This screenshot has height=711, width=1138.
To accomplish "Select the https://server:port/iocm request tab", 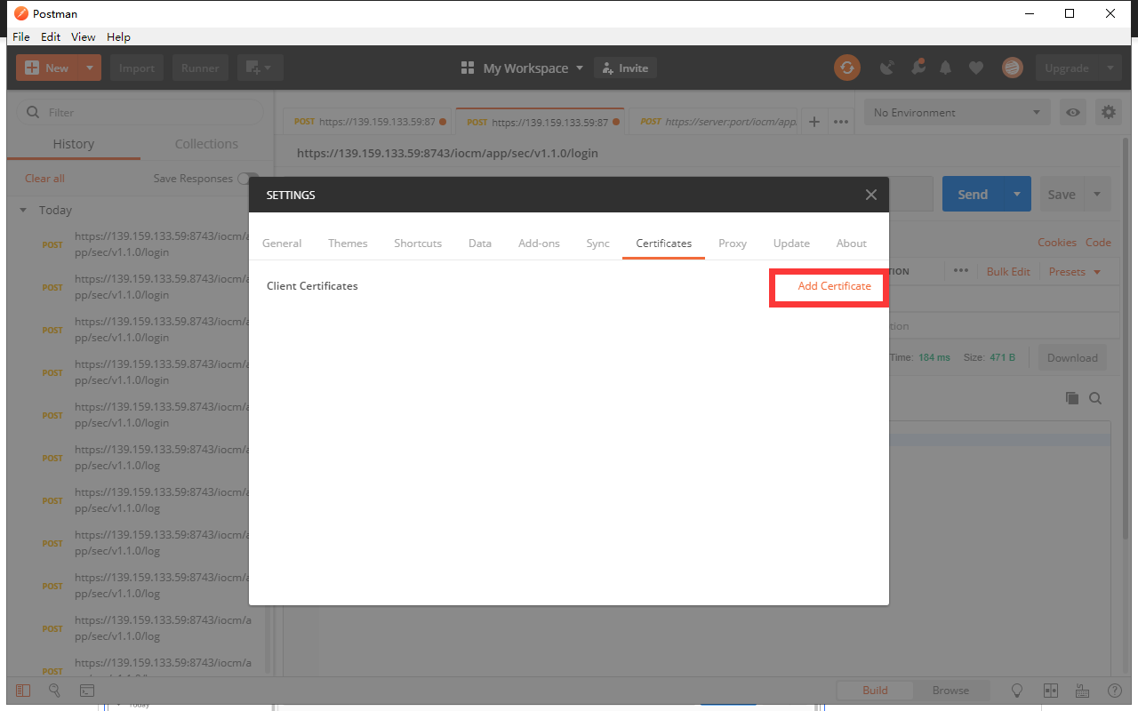I will pyautogui.click(x=717, y=122).
